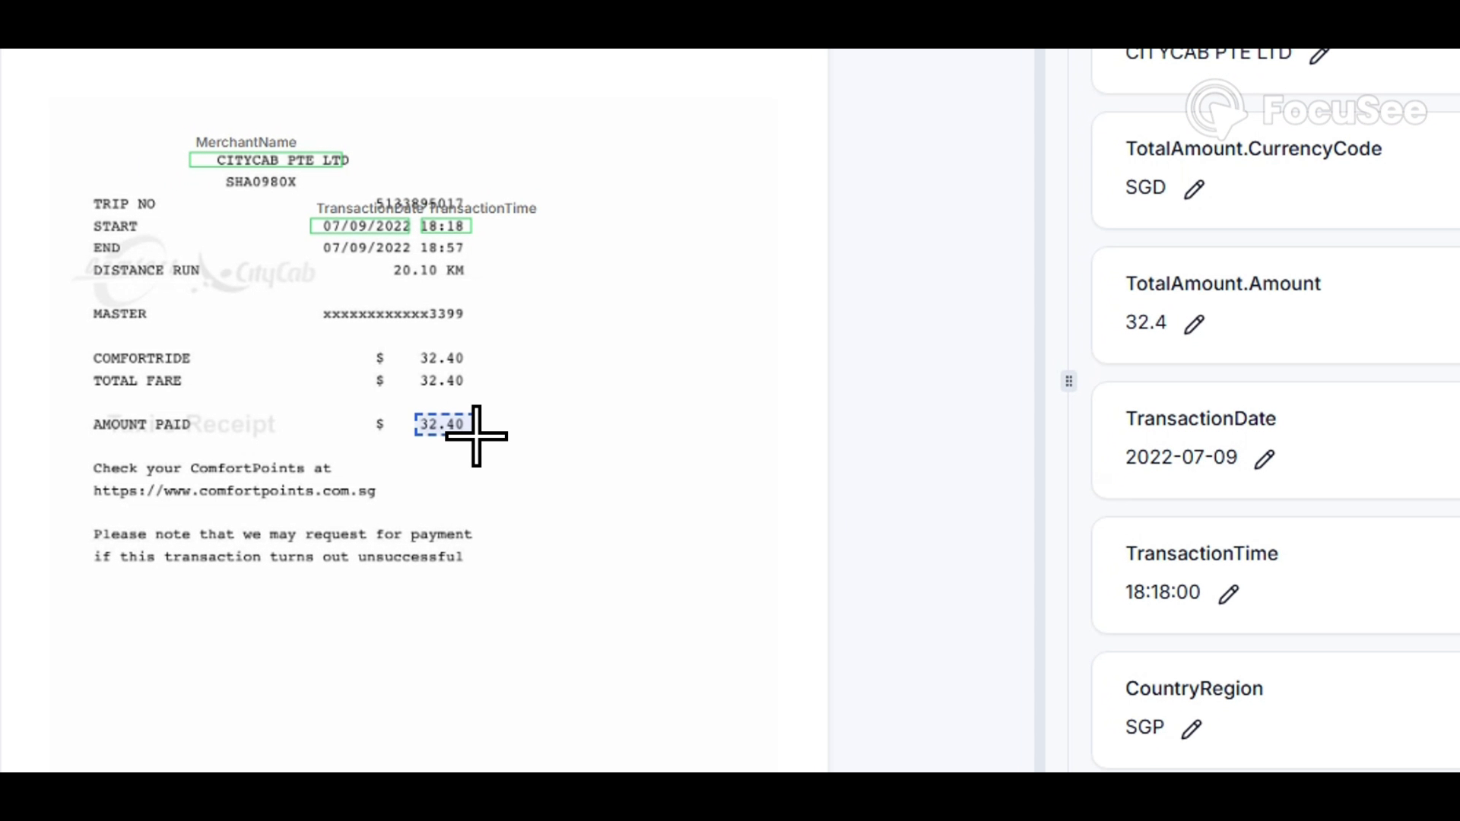Image resolution: width=1460 pixels, height=821 pixels.
Task: Click the TransactionTime field label in panel
Action: [1201, 553]
